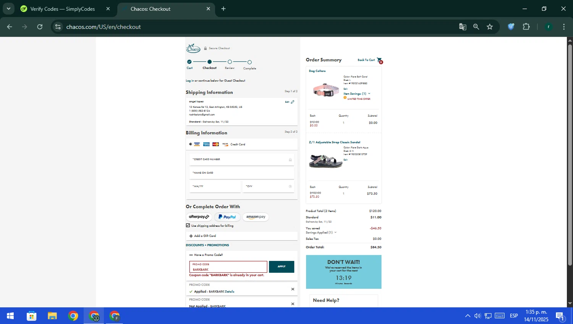The width and height of the screenshot is (573, 324).
Task: Open Z/1 Adjustable Strap Classic Sandal link
Action: pos(335,142)
